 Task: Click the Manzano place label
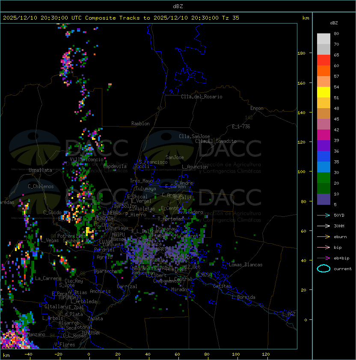[36, 334]
